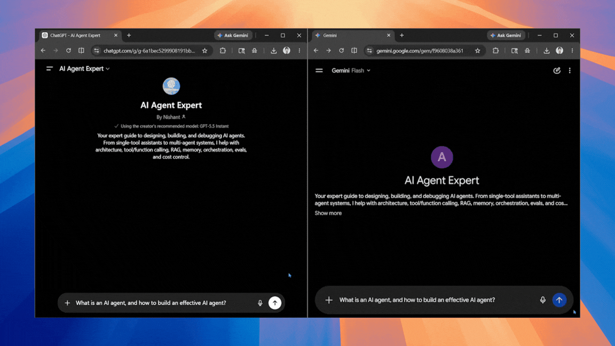Click Ask Gemini in the ChatGPT window
The height and width of the screenshot is (346, 615).
233,35
